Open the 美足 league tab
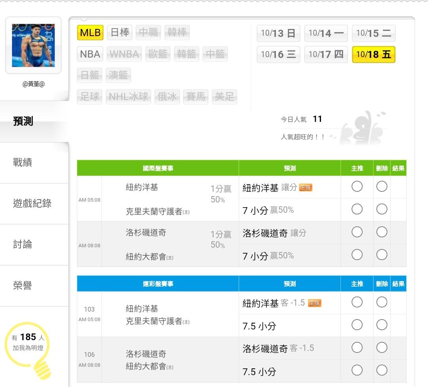428x387 pixels. click(224, 96)
